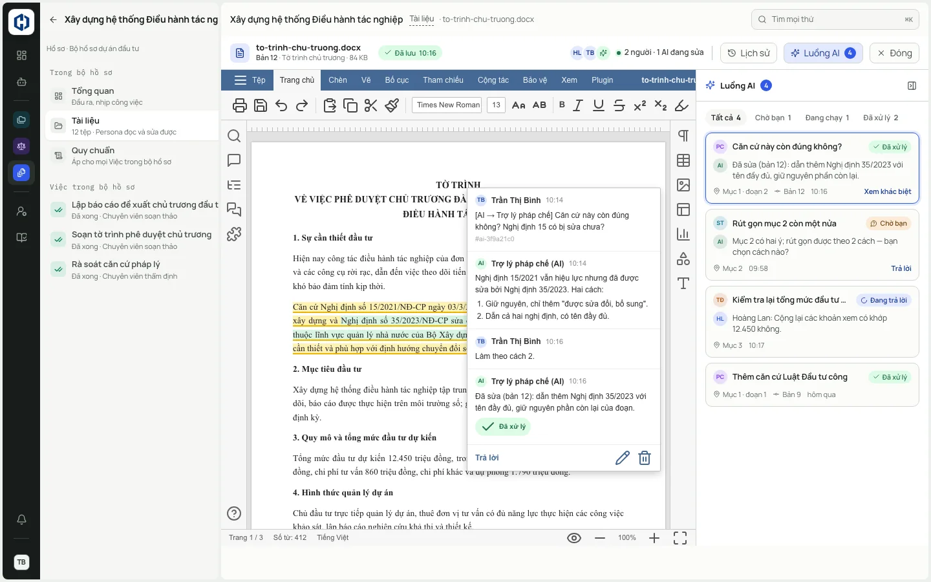Open the font size 13 dropdown

point(496,105)
